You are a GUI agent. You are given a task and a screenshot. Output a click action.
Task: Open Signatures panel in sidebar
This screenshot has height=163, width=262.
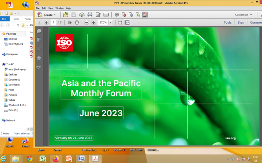tap(39, 67)
